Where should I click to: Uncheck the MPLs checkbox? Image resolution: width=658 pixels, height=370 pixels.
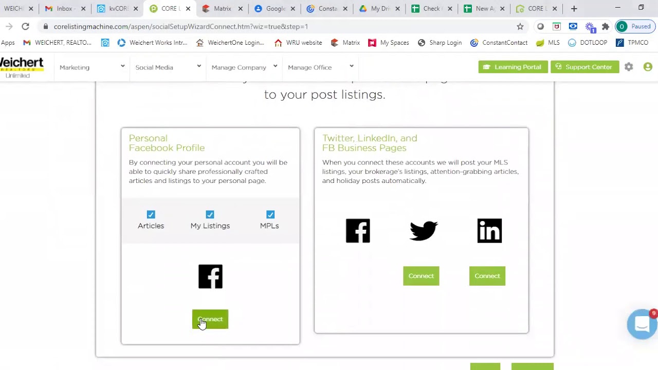(270, 214)
